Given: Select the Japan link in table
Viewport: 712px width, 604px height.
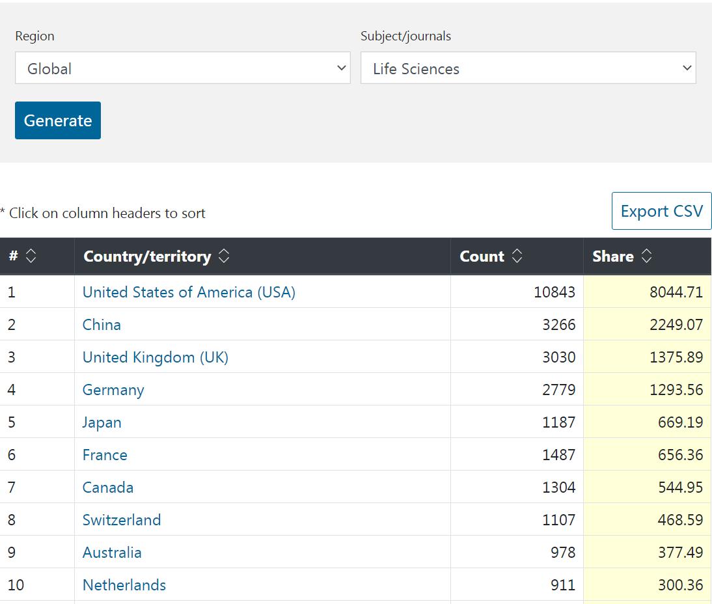Looking at the screenshot, I should 102,422.
